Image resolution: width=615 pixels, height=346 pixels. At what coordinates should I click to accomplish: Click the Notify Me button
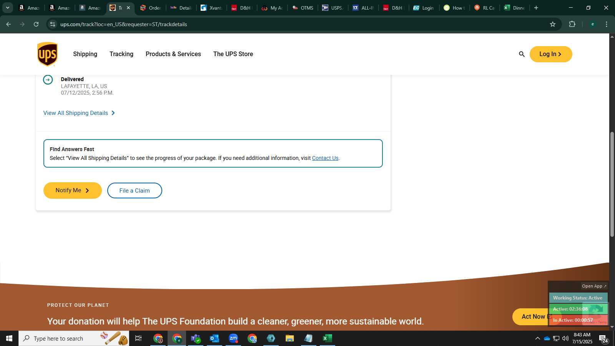[73, 190]
